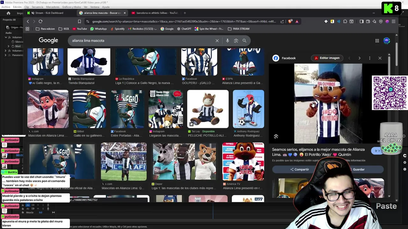The width and height of the screenshot is (408, 229).
Task: Show next image in preview panel
Action: [359, 58]
